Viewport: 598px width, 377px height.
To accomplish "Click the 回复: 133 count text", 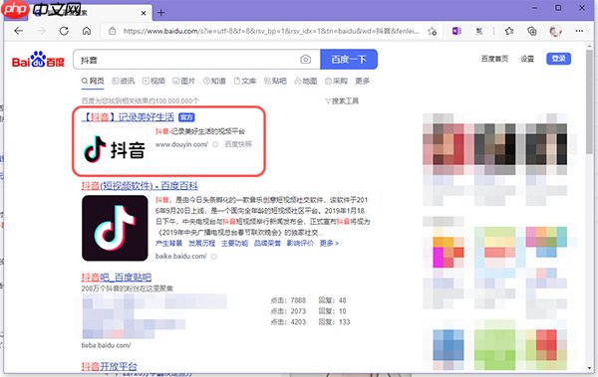I will [334, 322].
